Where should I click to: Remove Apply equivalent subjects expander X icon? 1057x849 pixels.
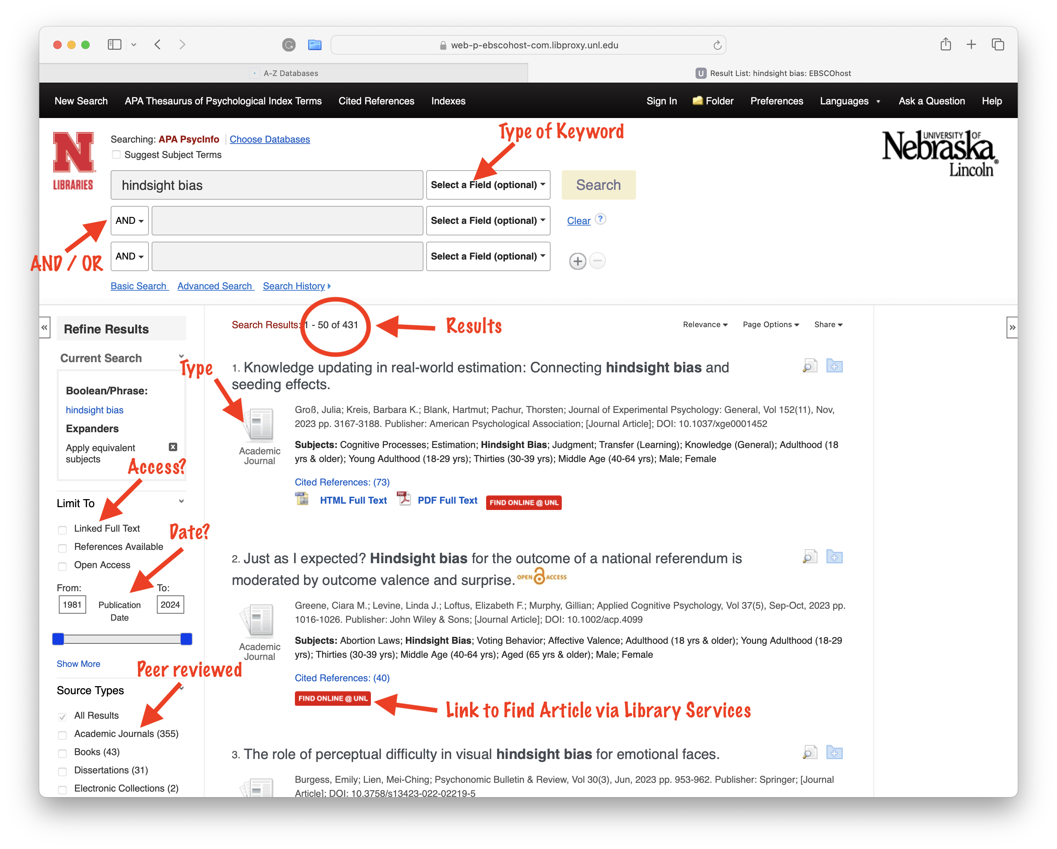(173, 447)
